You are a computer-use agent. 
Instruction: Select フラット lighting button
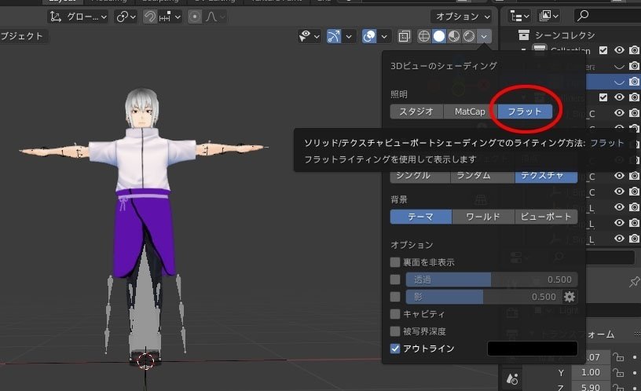tap(525, 111)
